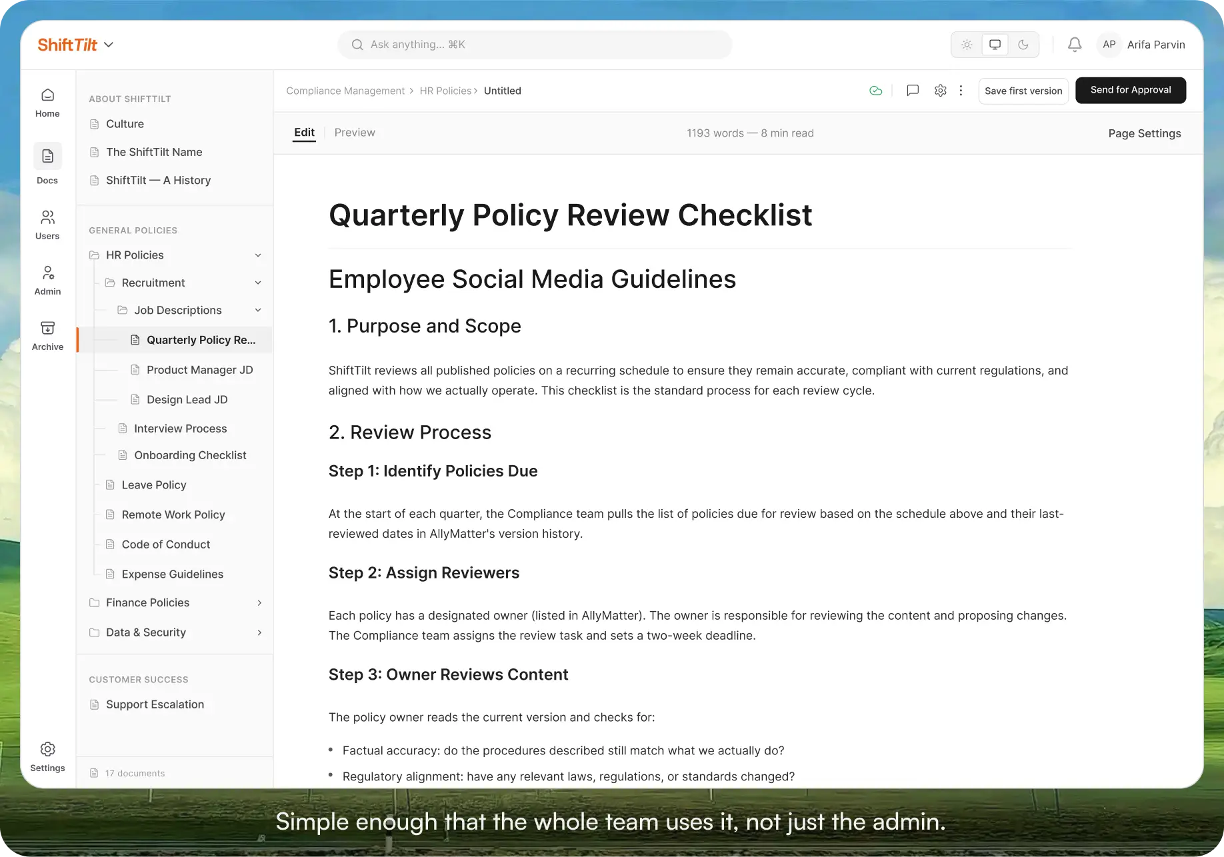Open the Culture document
The image size is (1224, 857).
125,124
